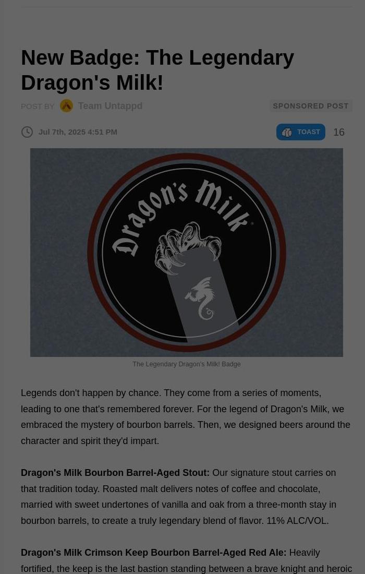
Task: Click the paragraph starting 'Legends don't happen'
Action: click(186, 417)
